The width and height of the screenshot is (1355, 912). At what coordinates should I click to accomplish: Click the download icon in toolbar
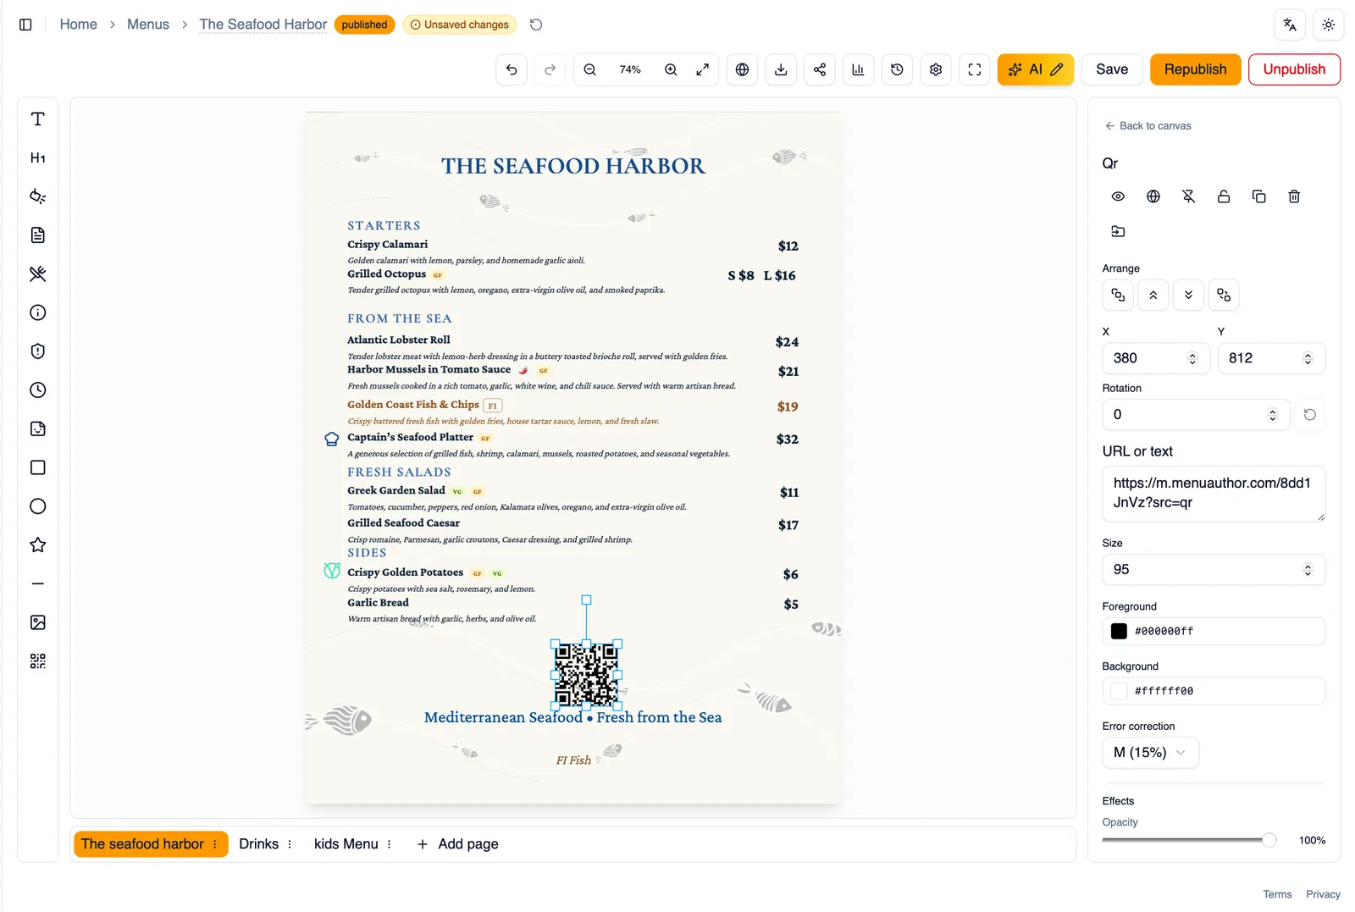tap(781, 69)
